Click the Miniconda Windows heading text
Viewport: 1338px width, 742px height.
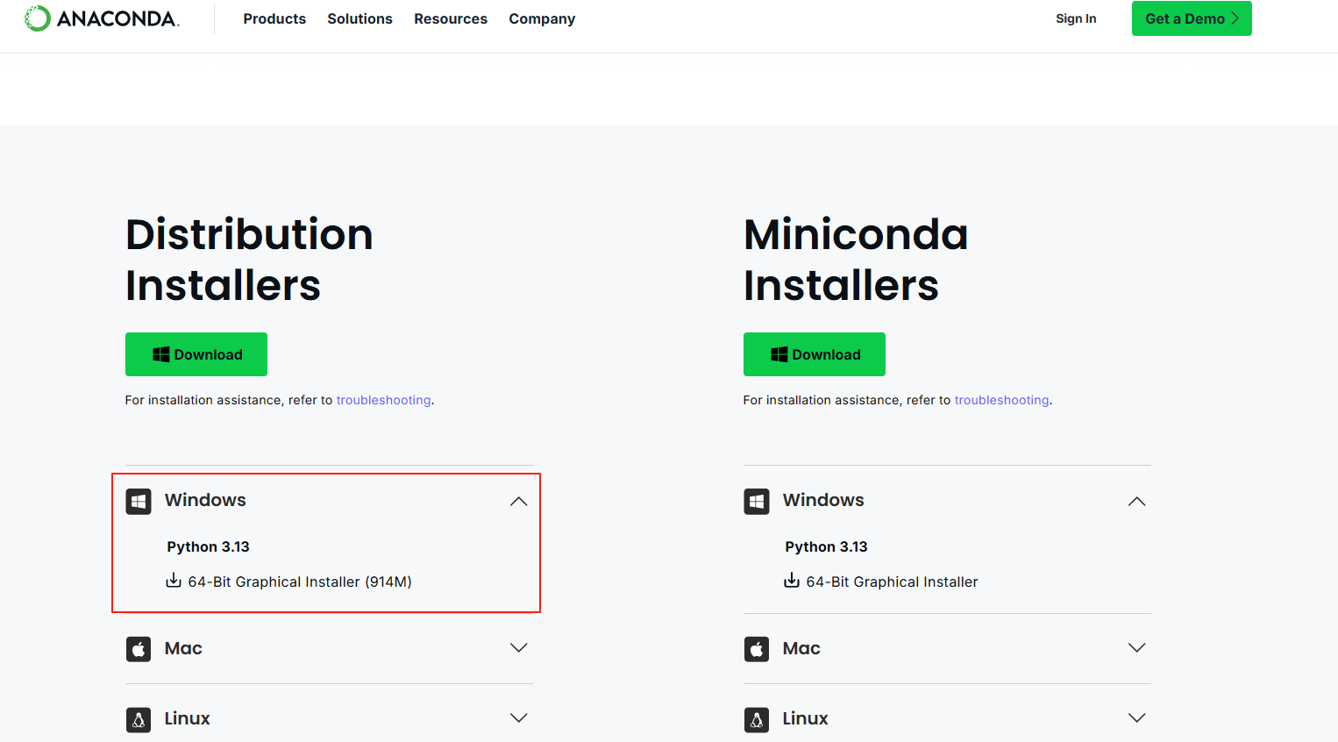pos(823,500)
